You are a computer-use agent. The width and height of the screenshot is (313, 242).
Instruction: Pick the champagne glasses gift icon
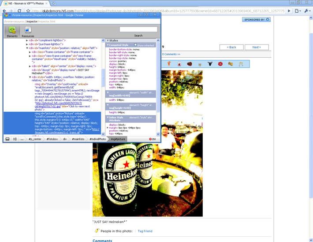(x=241, y=64)
